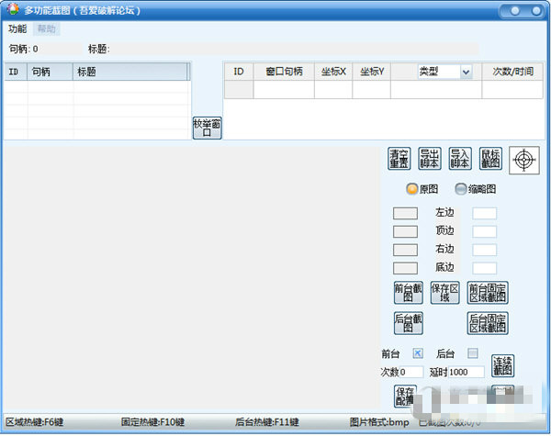Click status bar text 后台热键:F11键
551x436 pixels.
(x=266, y=422)
